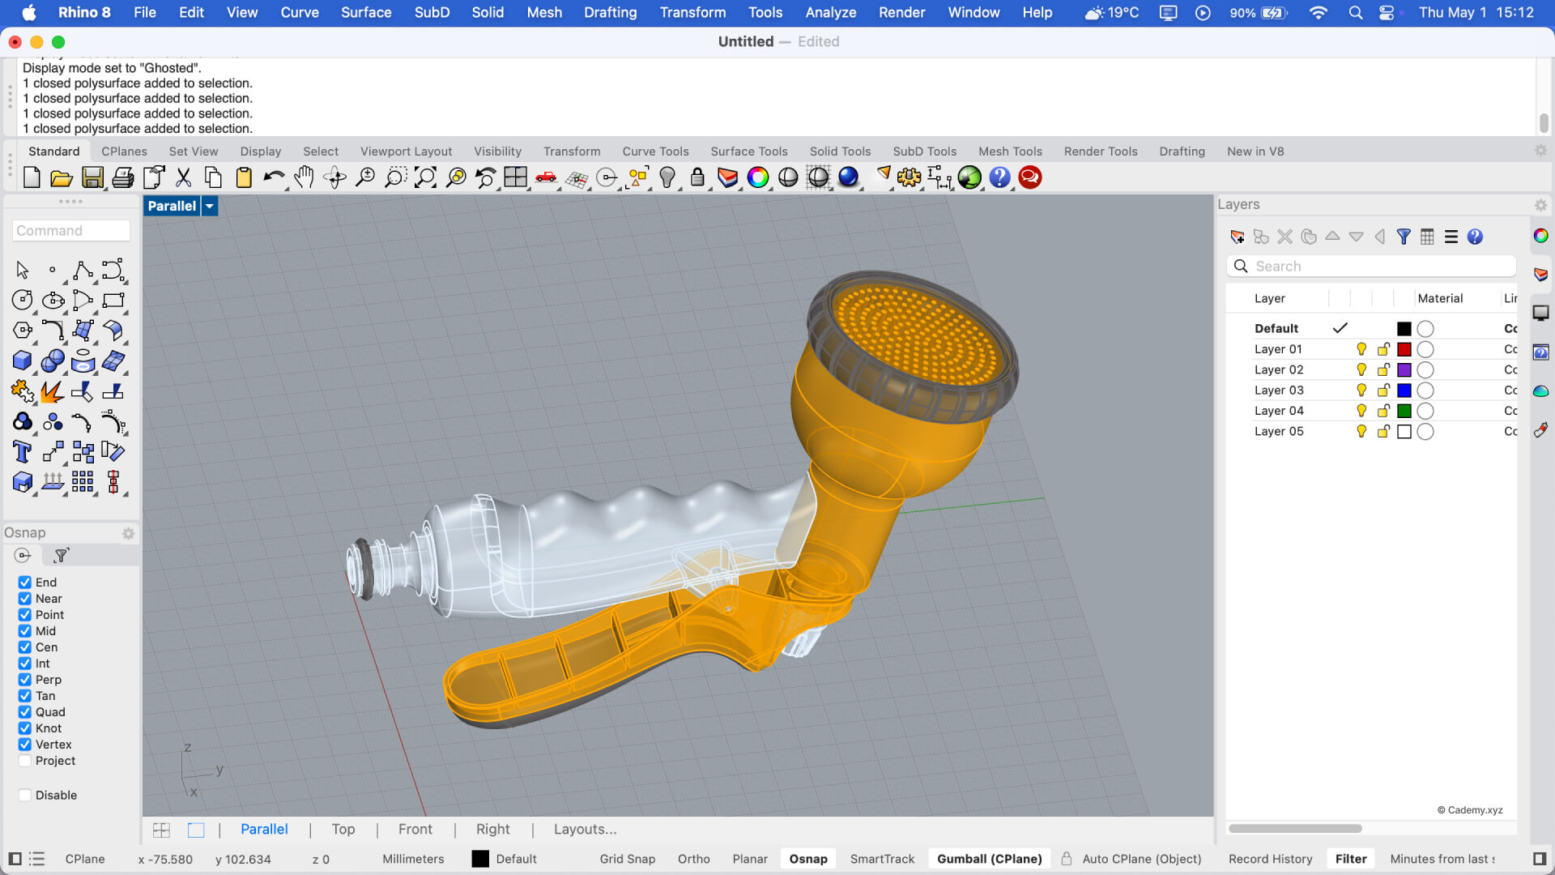Select the Ellipse tool

pos(53,301)
